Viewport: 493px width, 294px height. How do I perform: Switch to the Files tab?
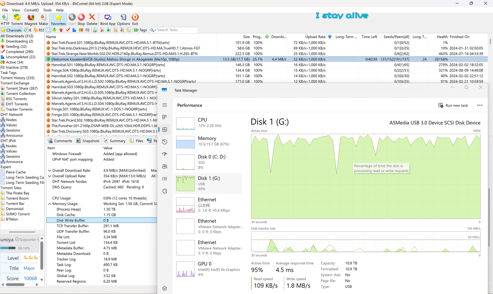coord(136,141)
